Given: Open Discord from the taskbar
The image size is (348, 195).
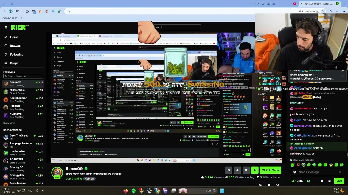Looking at the screenshot, I should pos(165,191).
